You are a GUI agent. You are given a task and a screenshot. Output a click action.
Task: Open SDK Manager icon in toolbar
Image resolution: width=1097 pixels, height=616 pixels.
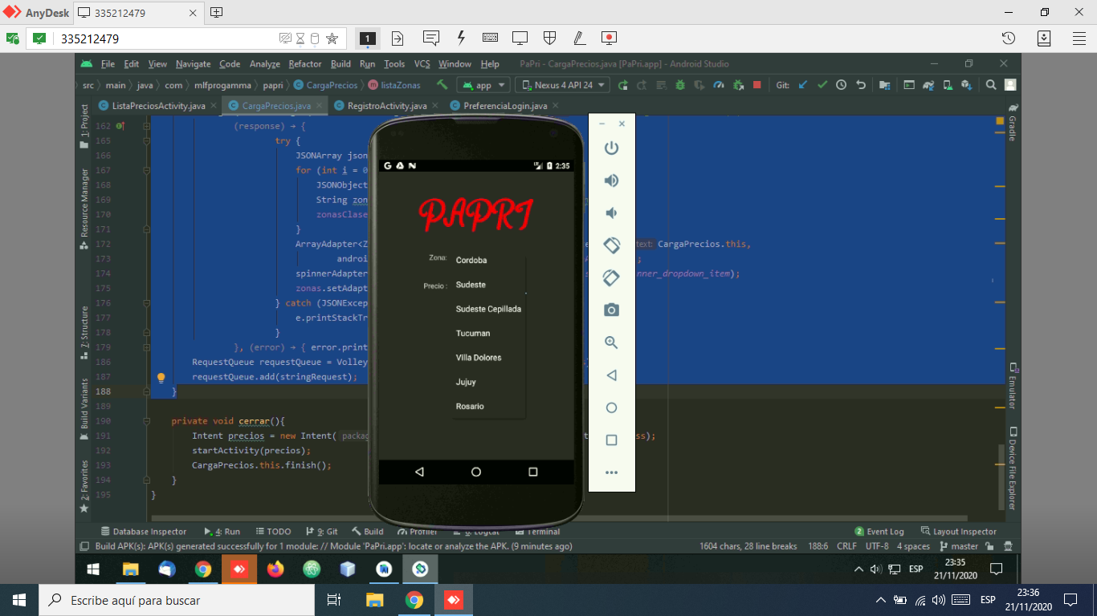pyautogui.click(x=967, y=84)
